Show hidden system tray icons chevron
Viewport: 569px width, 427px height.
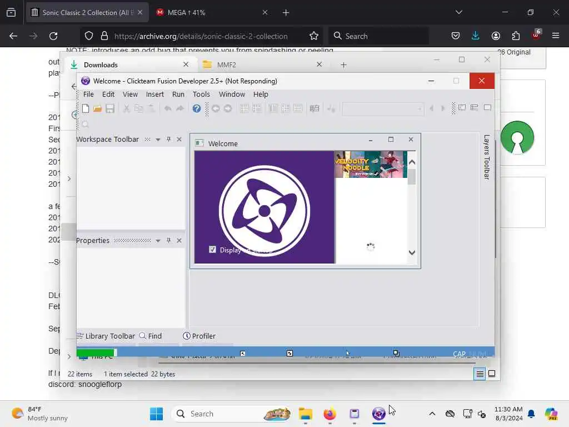[x=432, y=414]
